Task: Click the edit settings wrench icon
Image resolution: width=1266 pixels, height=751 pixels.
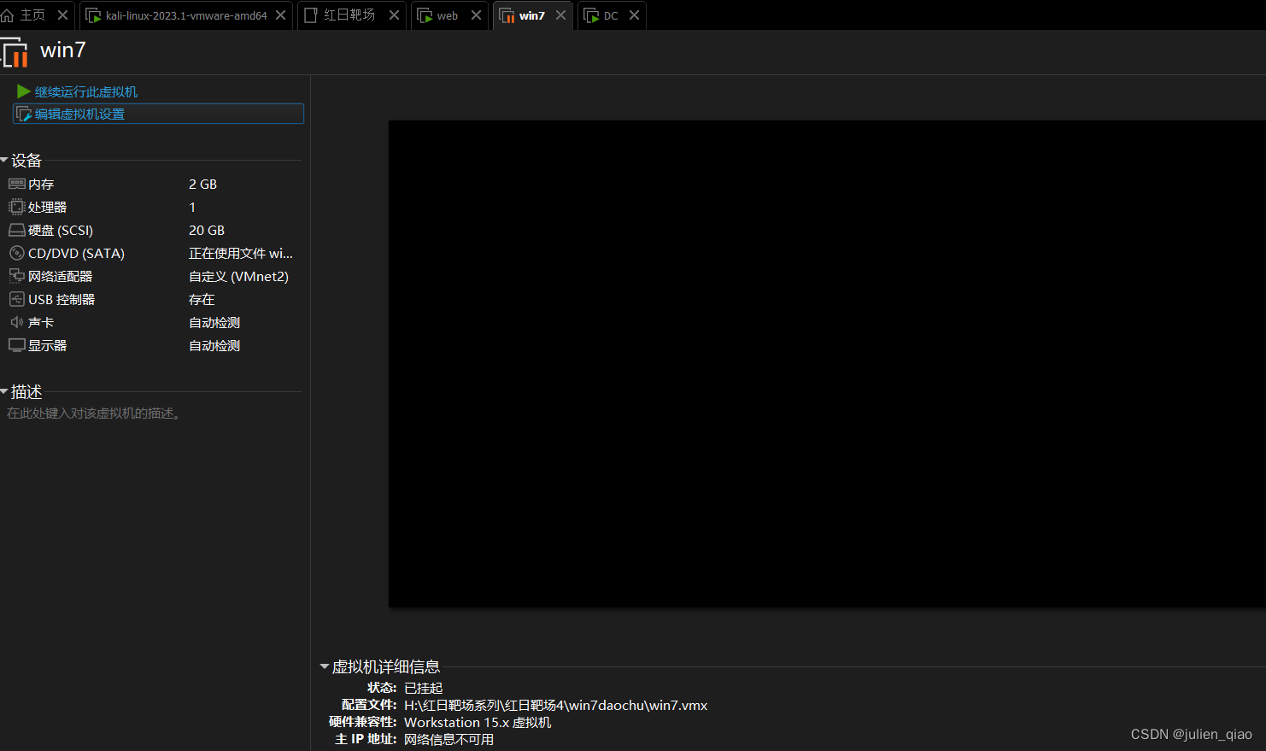Action: (24, 114)
